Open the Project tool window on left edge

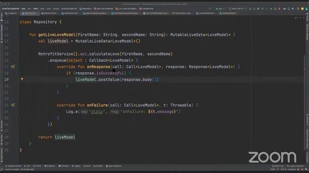(1, 17)
